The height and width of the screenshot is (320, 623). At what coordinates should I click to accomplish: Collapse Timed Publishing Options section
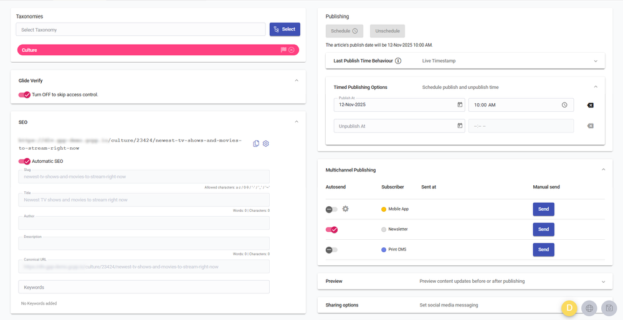pos(596,87)
